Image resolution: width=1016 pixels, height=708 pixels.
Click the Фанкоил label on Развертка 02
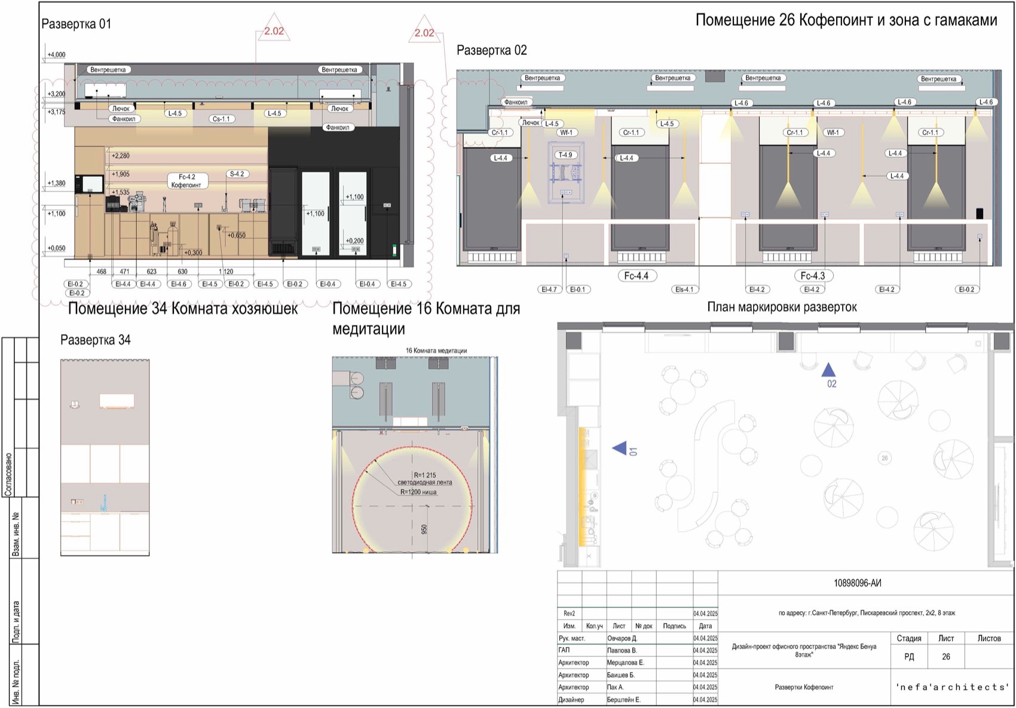(x=515, y=102)
